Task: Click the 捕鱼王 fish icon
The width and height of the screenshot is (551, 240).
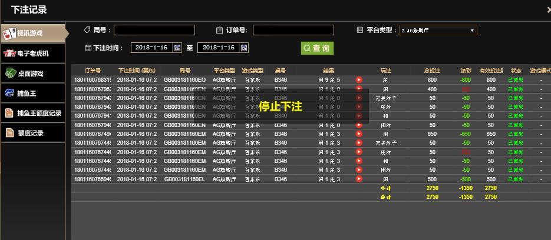Action: (x=9, y=93)
